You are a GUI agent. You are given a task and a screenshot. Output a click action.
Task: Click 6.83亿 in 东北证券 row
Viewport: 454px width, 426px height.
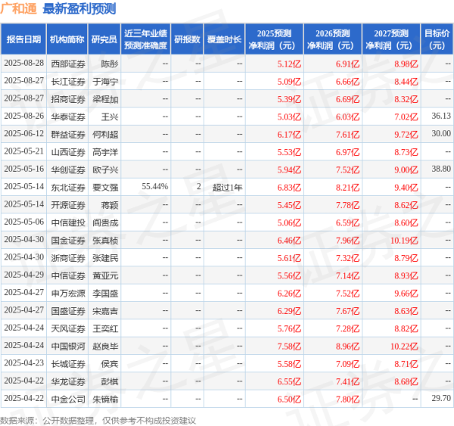pyautogui.click(x=289, y=188)
